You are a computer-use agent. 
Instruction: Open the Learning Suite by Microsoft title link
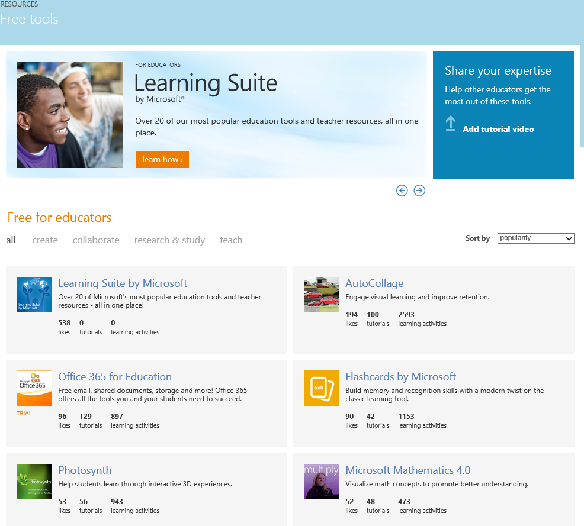pyautogui.click(x=123, y=283)
